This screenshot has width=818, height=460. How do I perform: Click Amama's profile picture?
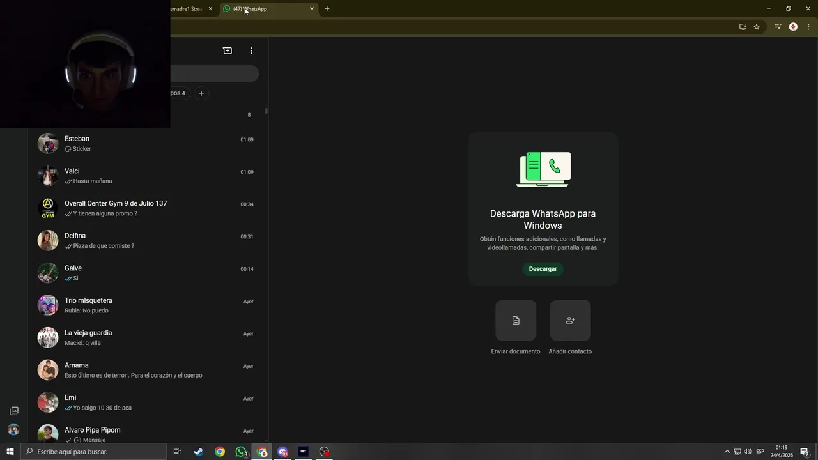click(48, 370)
